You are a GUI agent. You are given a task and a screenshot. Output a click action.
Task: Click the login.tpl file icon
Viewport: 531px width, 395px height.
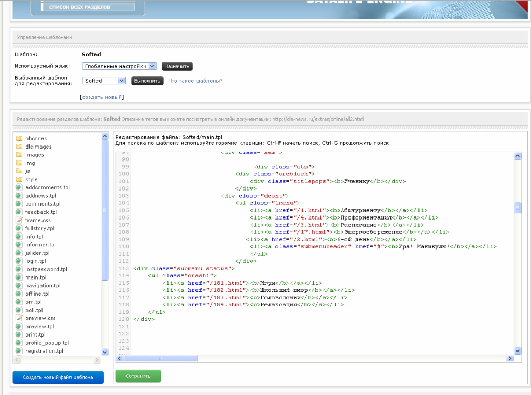point(19,261)
